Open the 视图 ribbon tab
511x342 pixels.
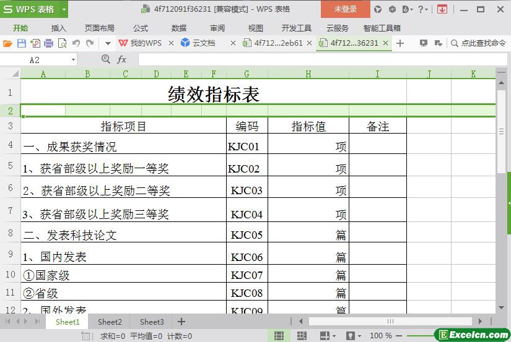pos(255,28)
